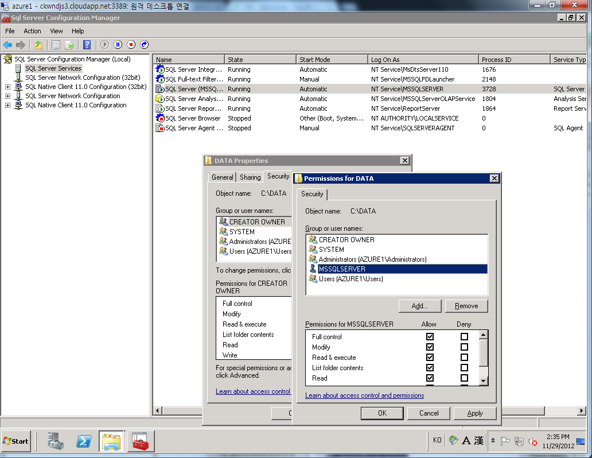Click the Apply button
This screenshot has width=592, height=458.
(475, 413)
